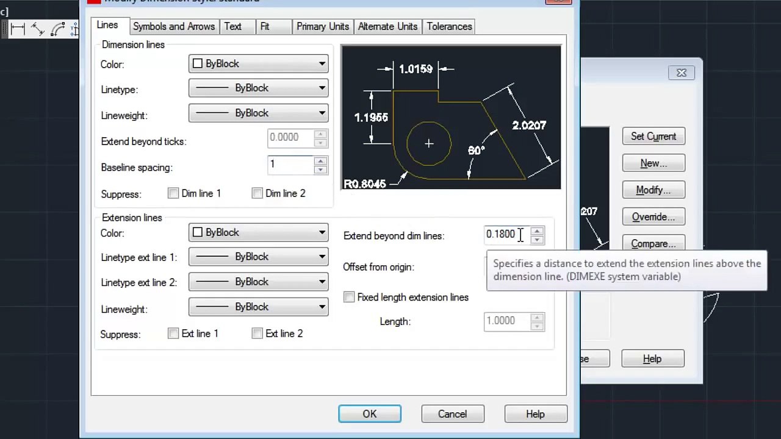Expand the Linetype ext line 2 dropdown
The width and height of the screenshot is (781, 439).
pyautogui.click(x=259, y=282)
